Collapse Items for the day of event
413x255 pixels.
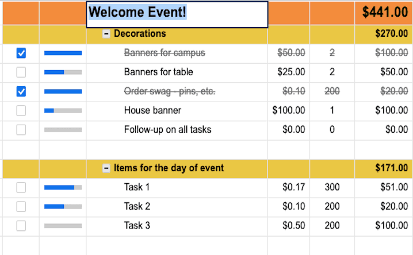tap(106, 168)
